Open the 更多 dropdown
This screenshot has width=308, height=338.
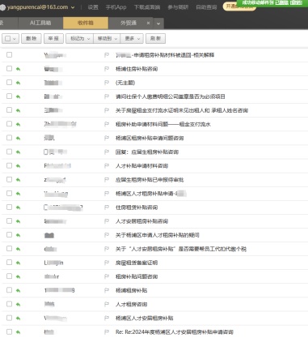(132, 39)
